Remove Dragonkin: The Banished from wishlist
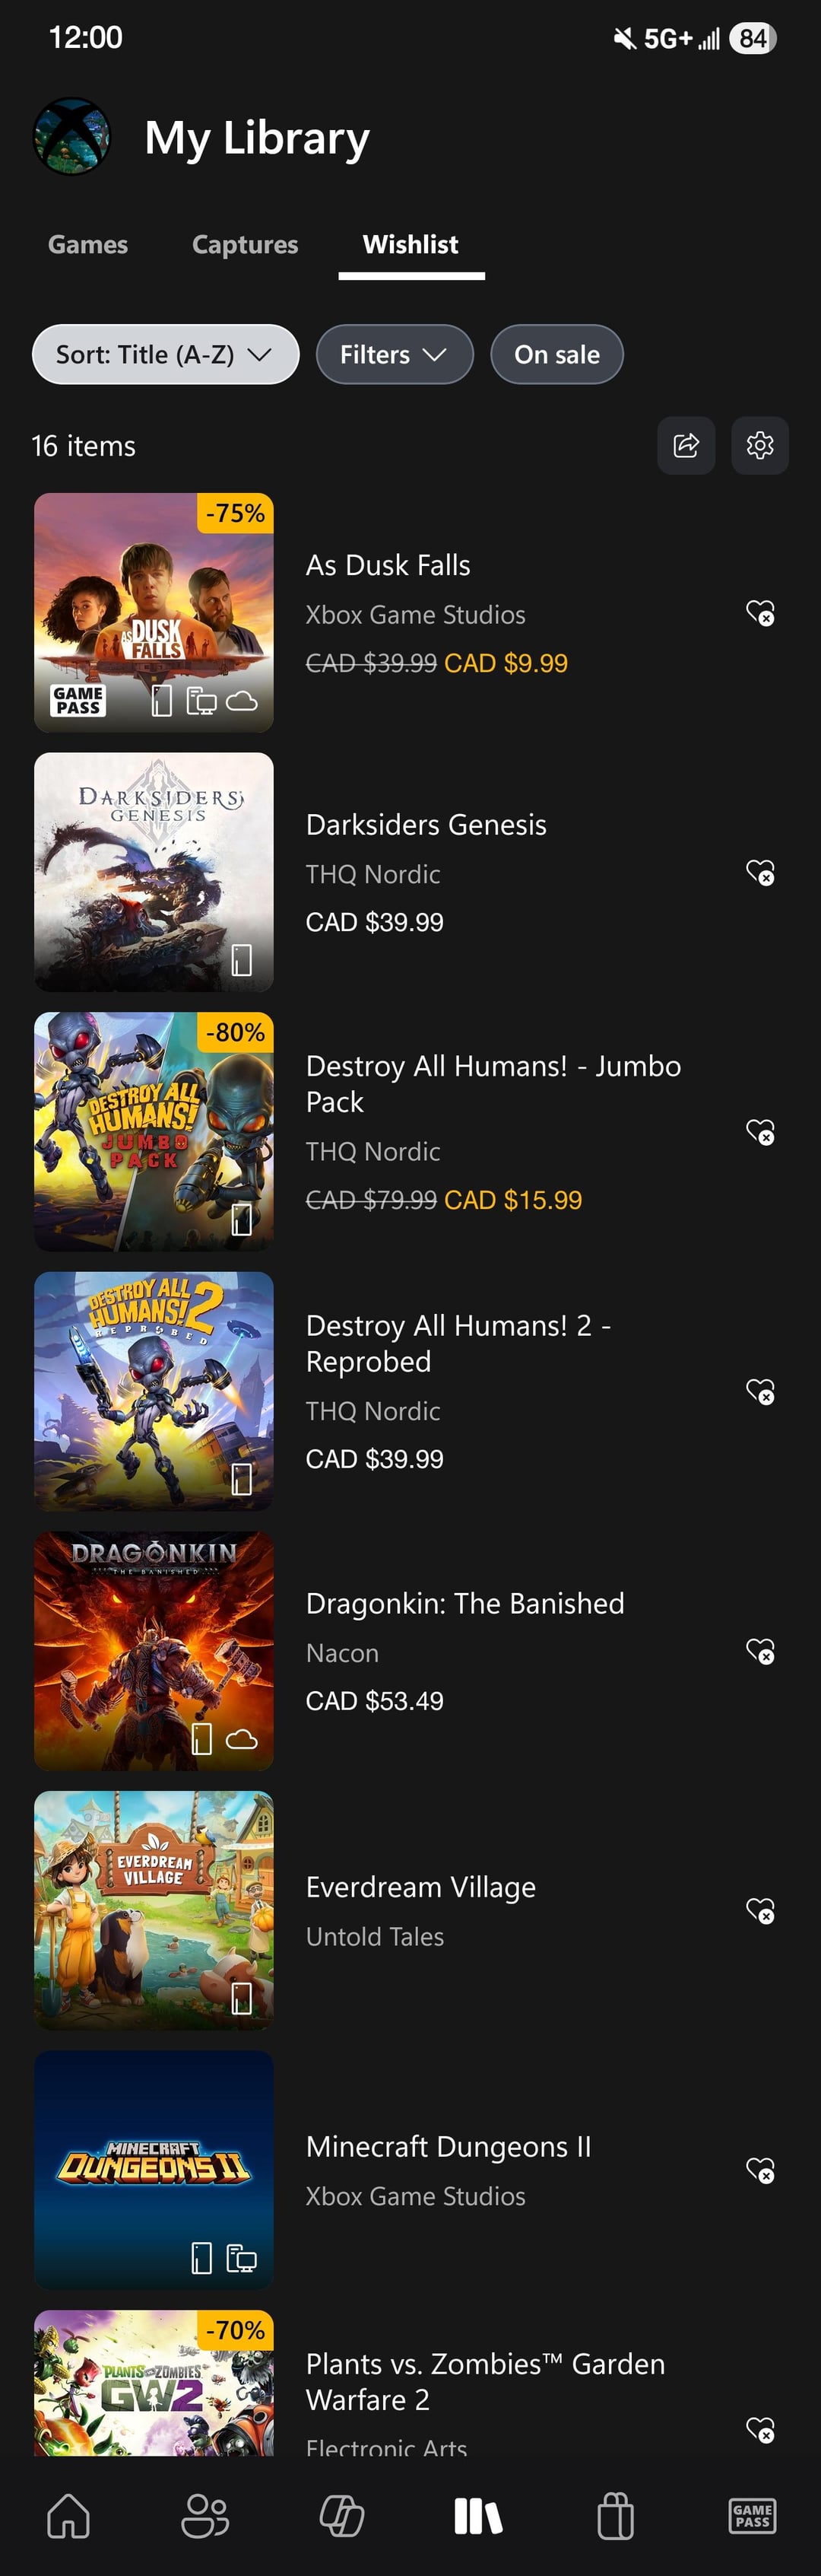Screen dimensions: 821x2576 tap(760, 1651)
